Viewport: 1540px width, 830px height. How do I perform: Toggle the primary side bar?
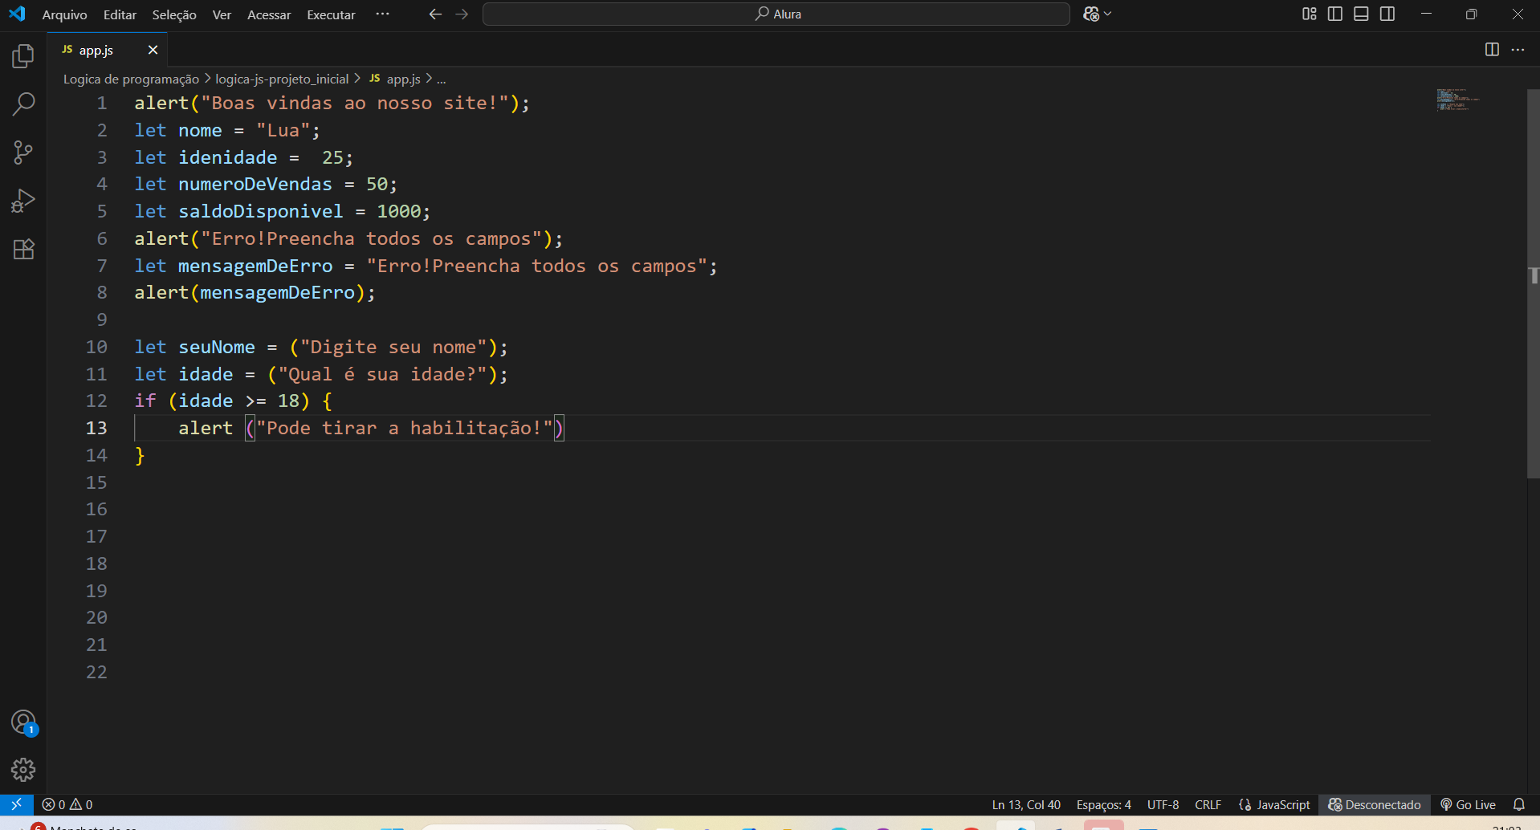click(1334, 14)
